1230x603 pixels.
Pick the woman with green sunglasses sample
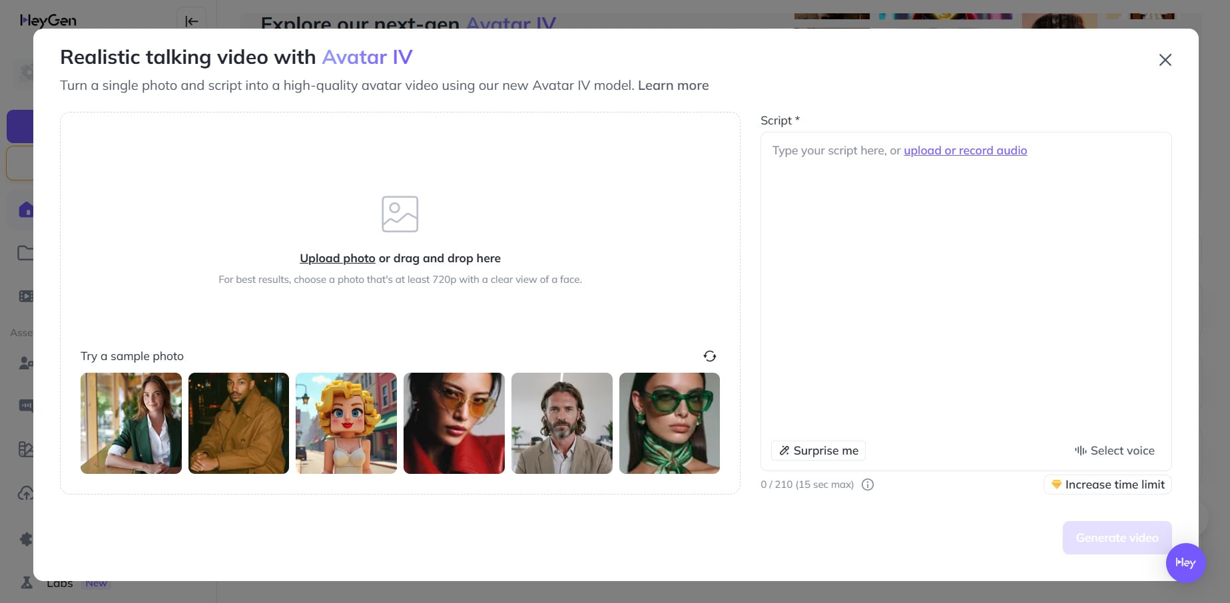[669, 423]
